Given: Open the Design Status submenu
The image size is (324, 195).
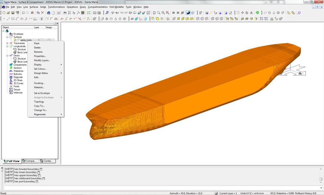Looking at the screenshot, I should click(46, 73).
